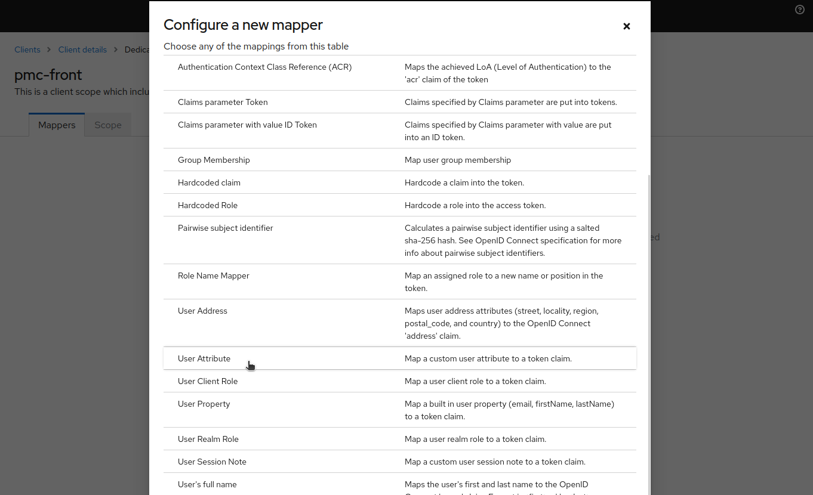This screenshot has height=495, width=813.
Task: Select the User Client Role mapper
Action: (208, 381)
